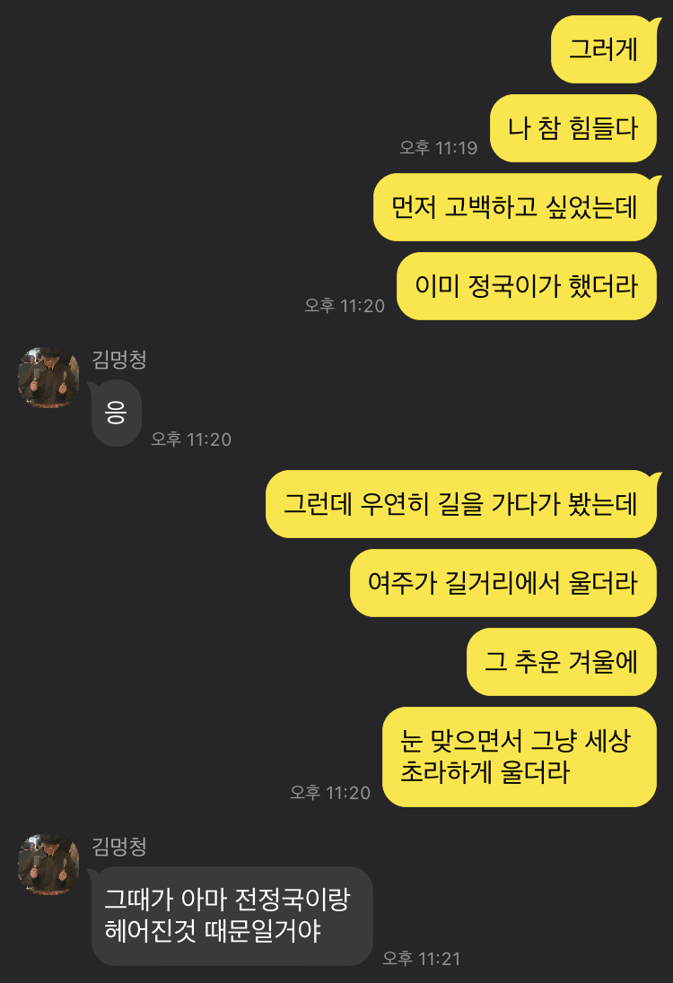Click timestamp beside '이미 정국이가 했더라' bubble

tap(345, 306)
